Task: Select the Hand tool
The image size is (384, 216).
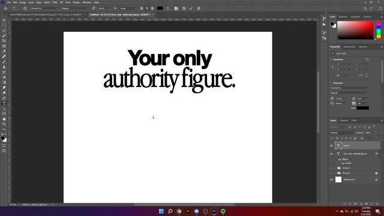Action: point(4,119)
